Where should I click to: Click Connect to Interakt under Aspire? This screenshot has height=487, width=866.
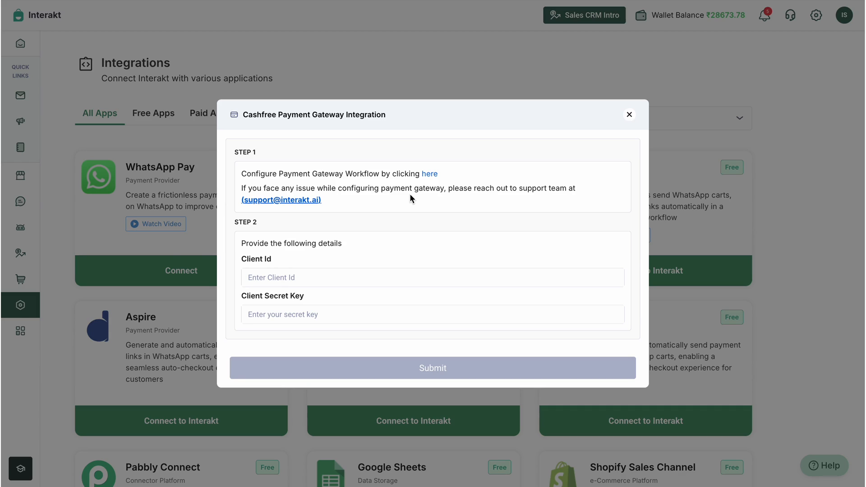click(181, 421)
